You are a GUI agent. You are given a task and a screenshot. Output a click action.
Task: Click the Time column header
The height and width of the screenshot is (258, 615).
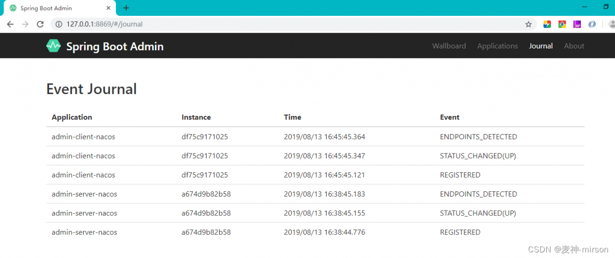coord(293,117)
